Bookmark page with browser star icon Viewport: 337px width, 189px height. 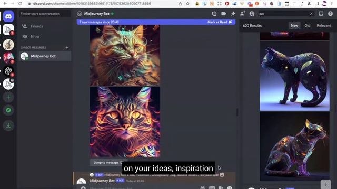[187, 4]
